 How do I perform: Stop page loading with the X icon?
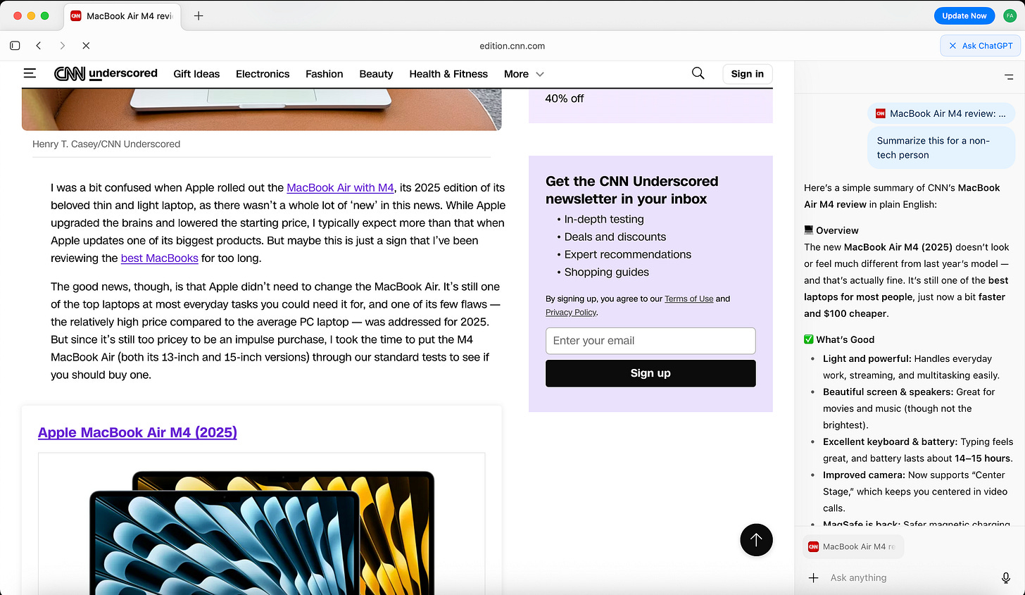pos(86,46)
